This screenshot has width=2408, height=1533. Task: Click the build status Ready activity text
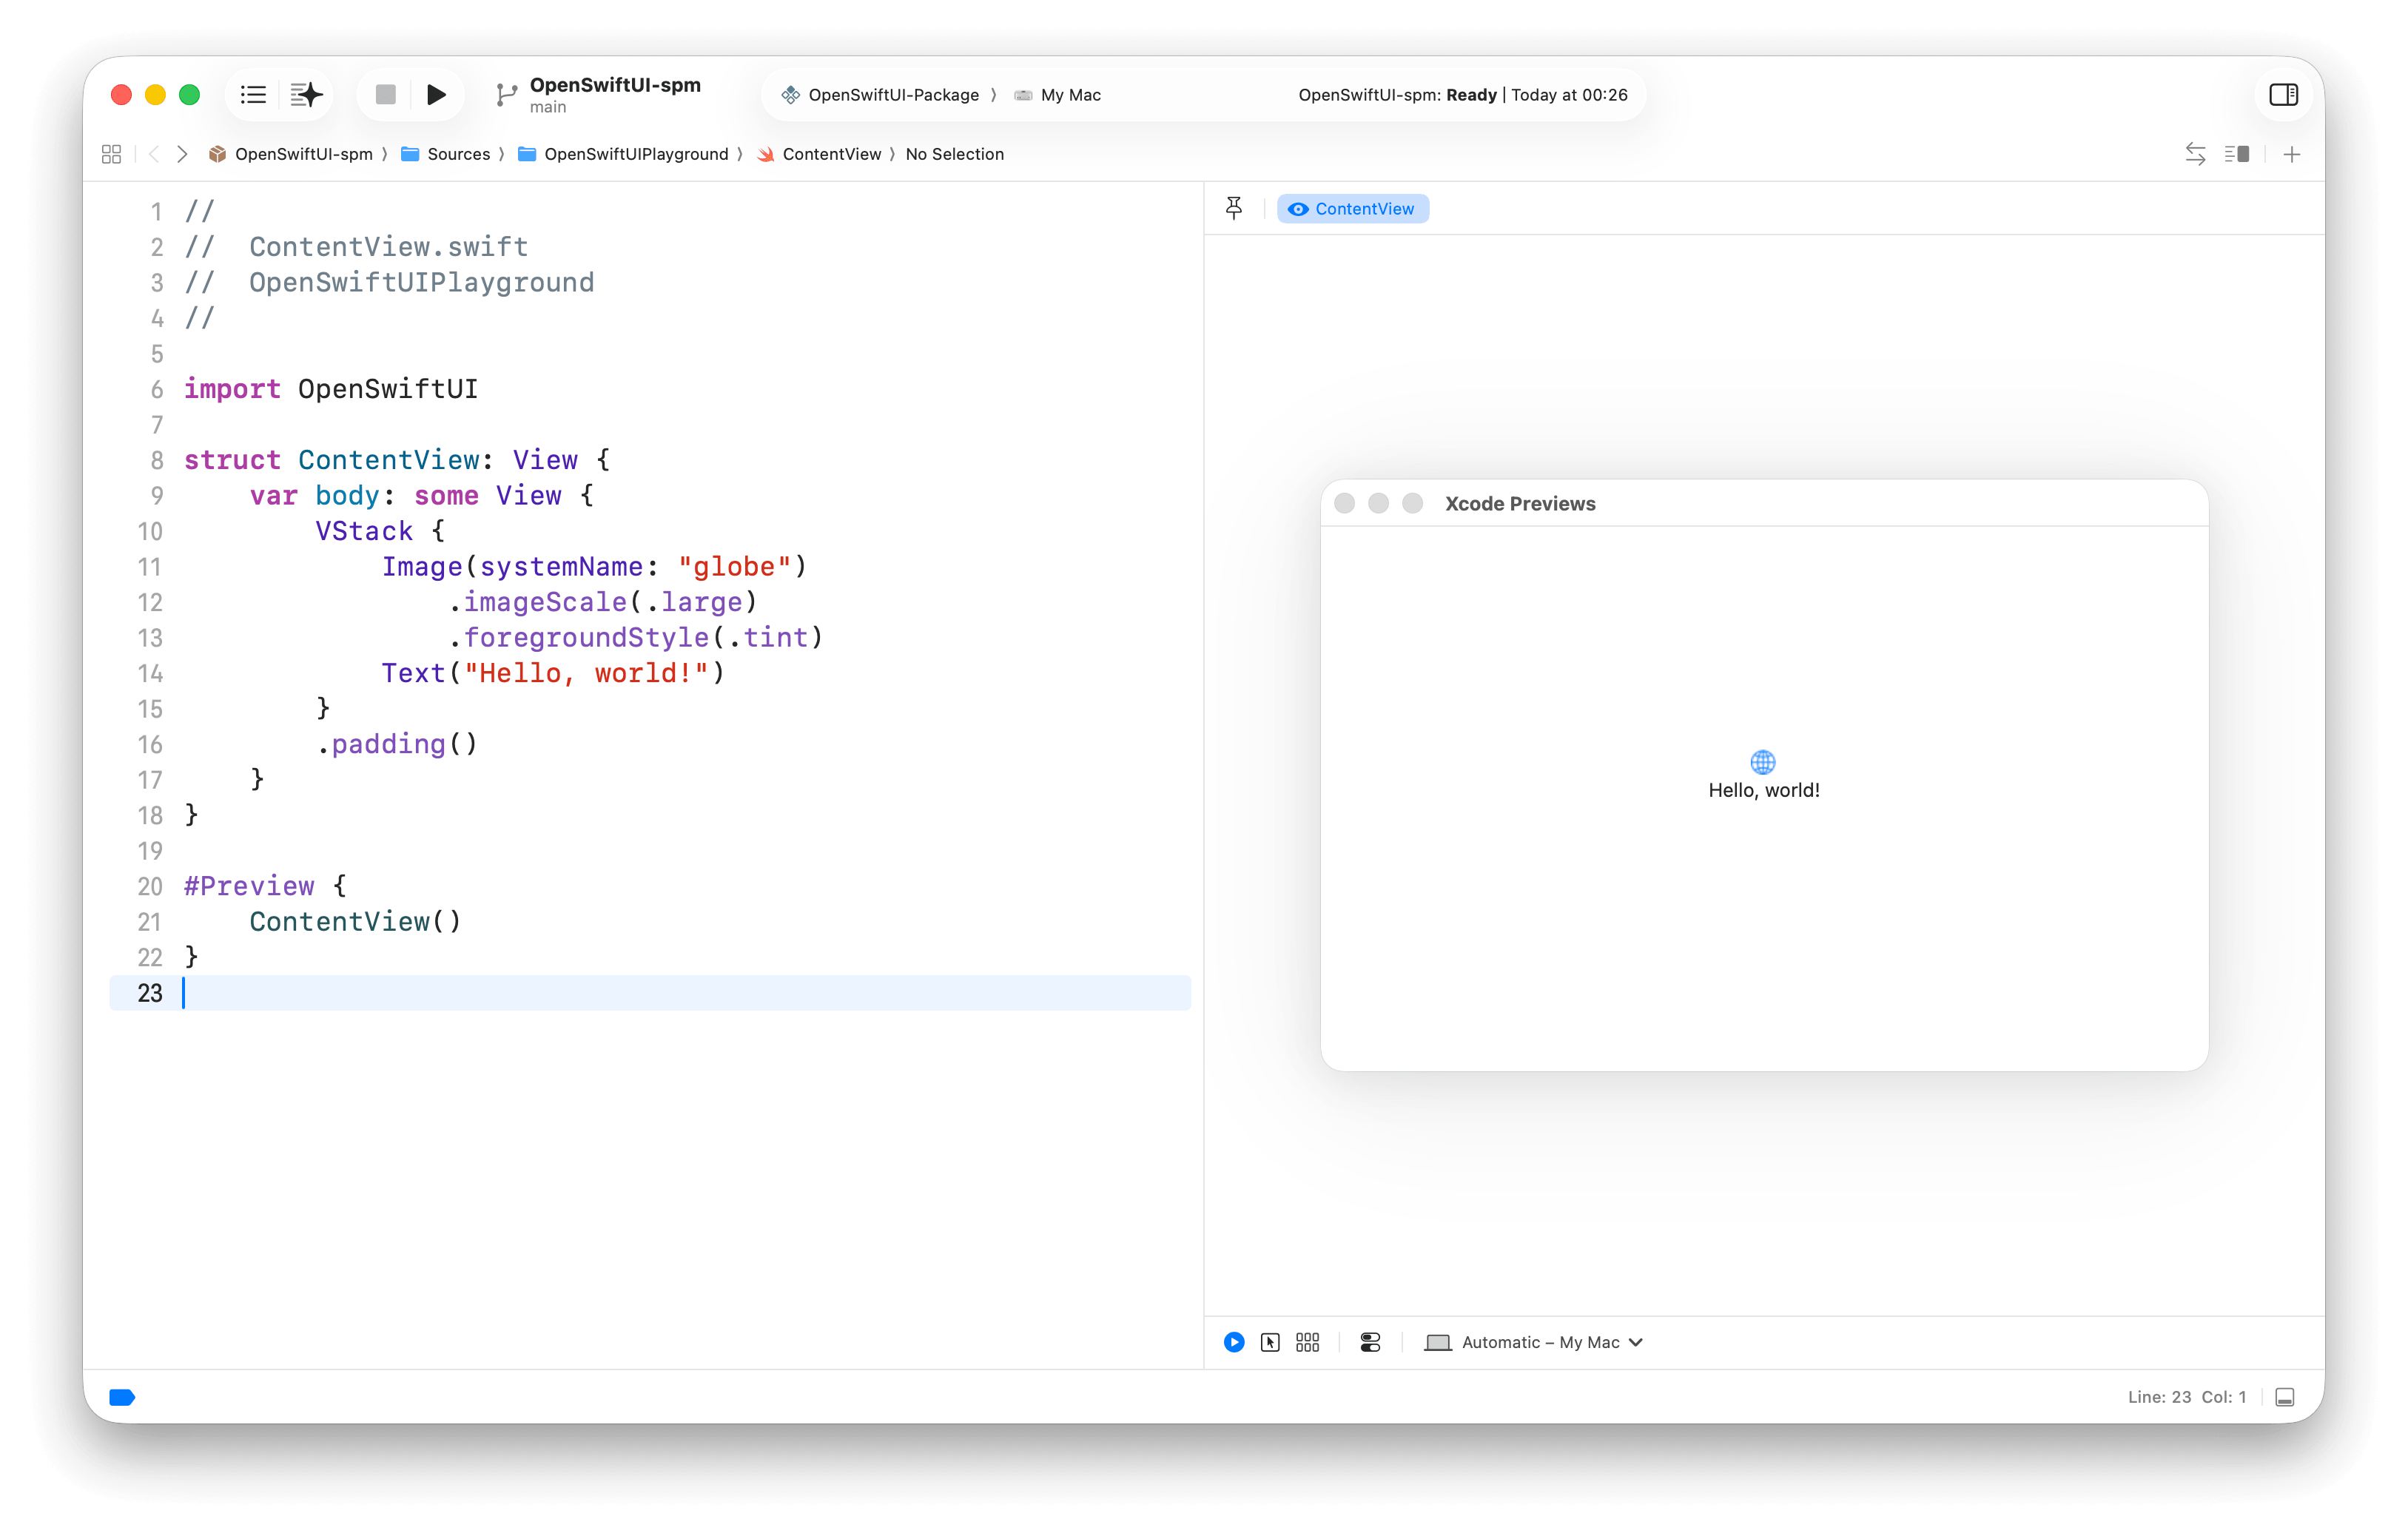click(1462, 95)
